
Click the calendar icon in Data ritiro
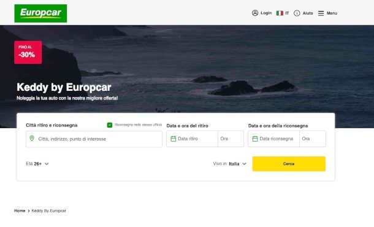tap(174, 139)
